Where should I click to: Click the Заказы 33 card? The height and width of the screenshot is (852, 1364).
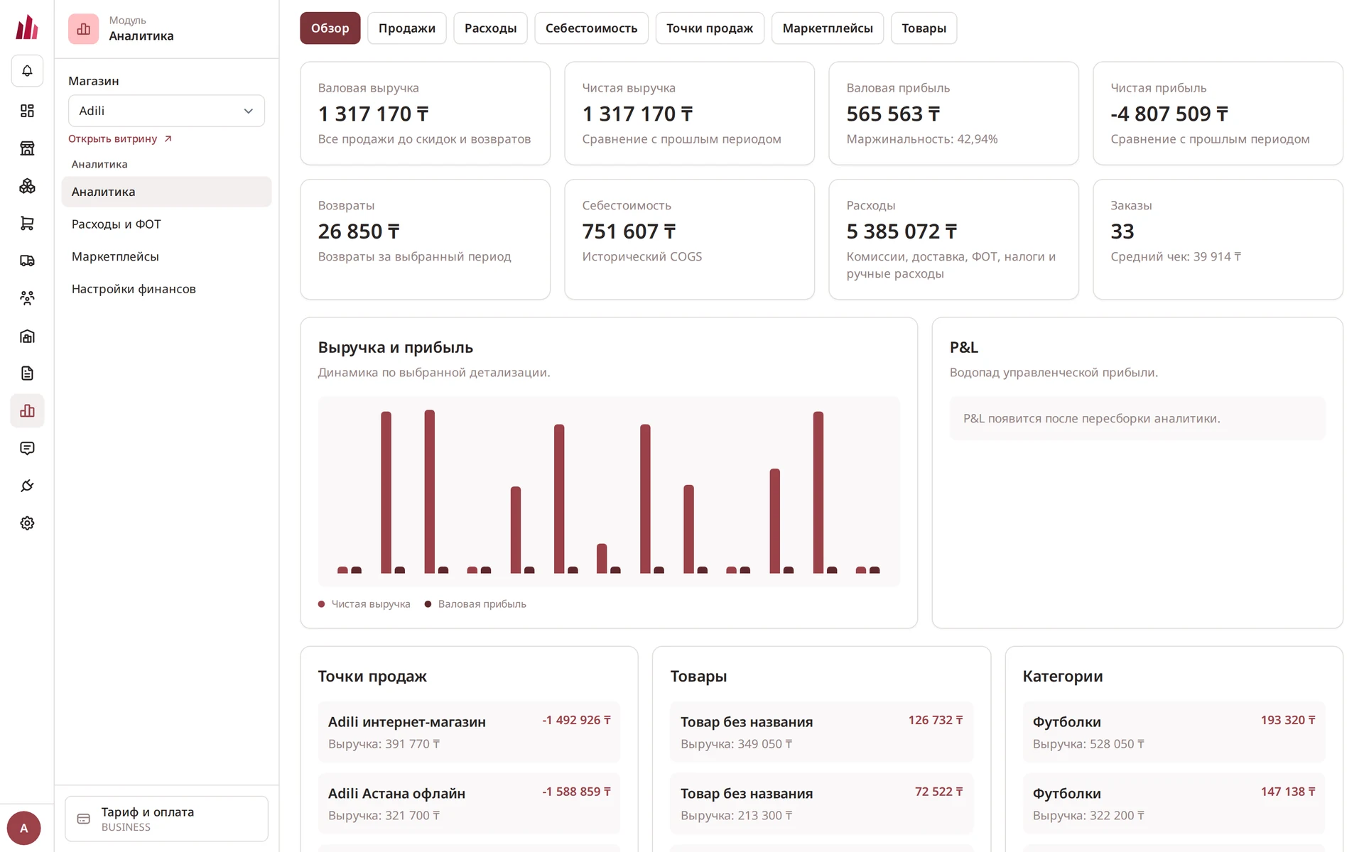tap(1218, 239)
